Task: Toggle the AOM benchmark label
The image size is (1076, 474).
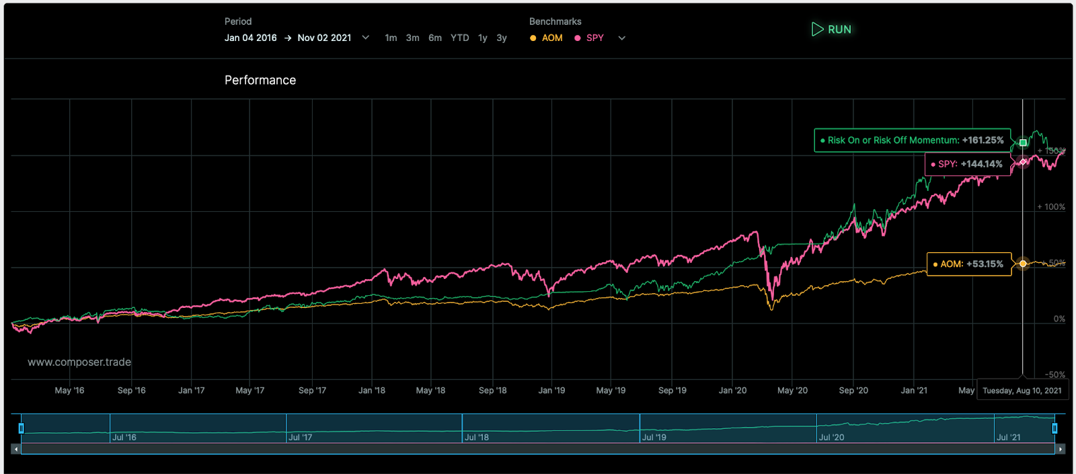Action: point(552,38)
